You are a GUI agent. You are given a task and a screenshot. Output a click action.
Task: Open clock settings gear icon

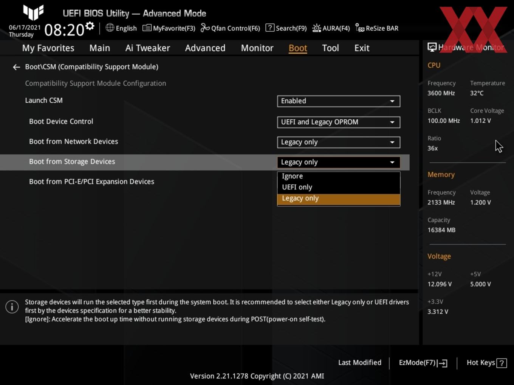[x=90, y=26]
